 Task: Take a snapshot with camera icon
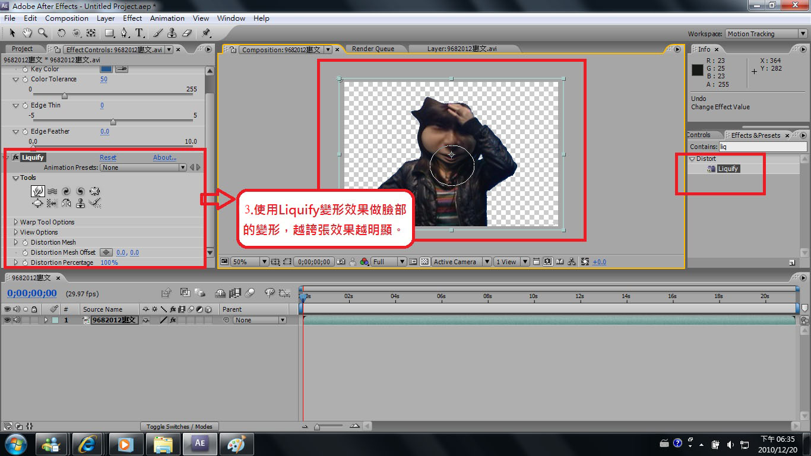pos(341,261)
